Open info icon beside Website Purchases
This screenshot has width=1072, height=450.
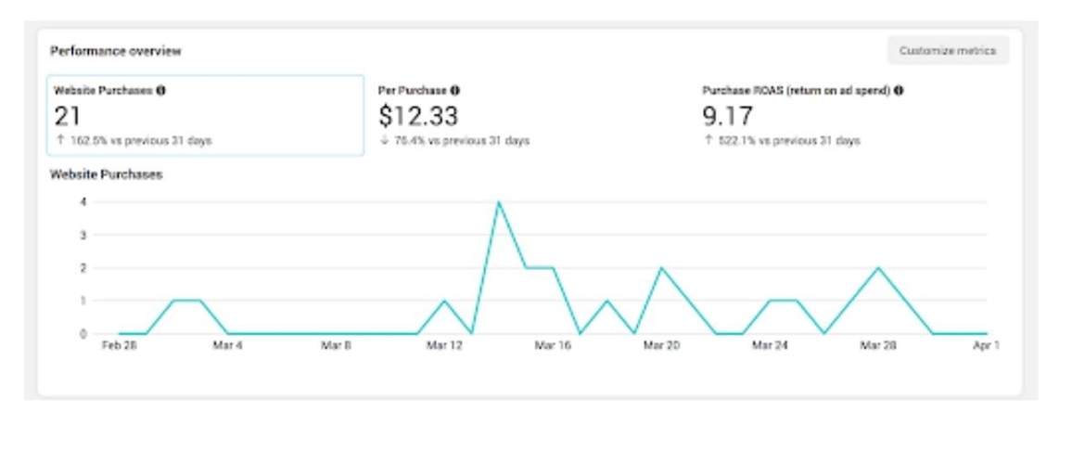pyautogui.click(x=160, y=90)
